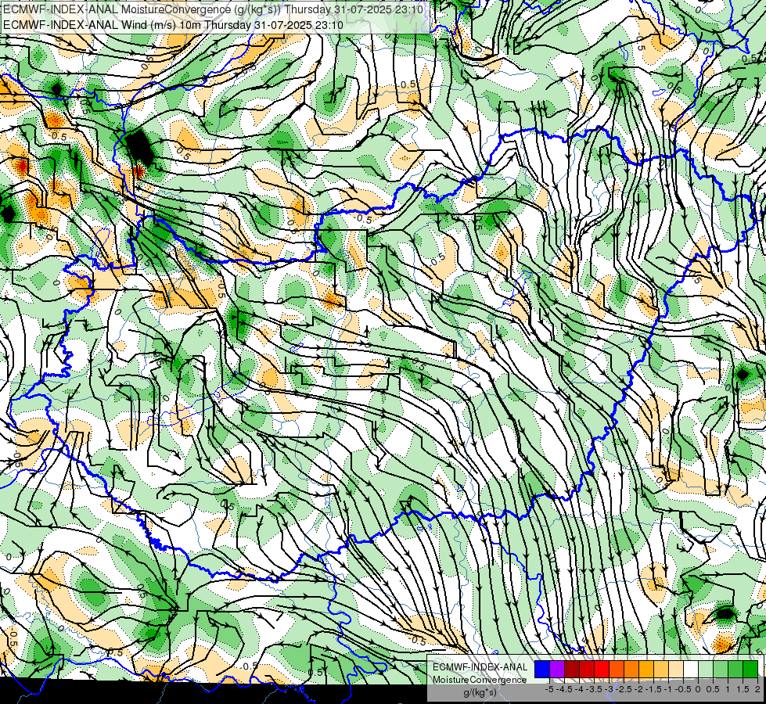This screenshot has width=766, height=704.
Task: Pick the palest green swatch between 0 and 0.5
Action: click(706, 670)
